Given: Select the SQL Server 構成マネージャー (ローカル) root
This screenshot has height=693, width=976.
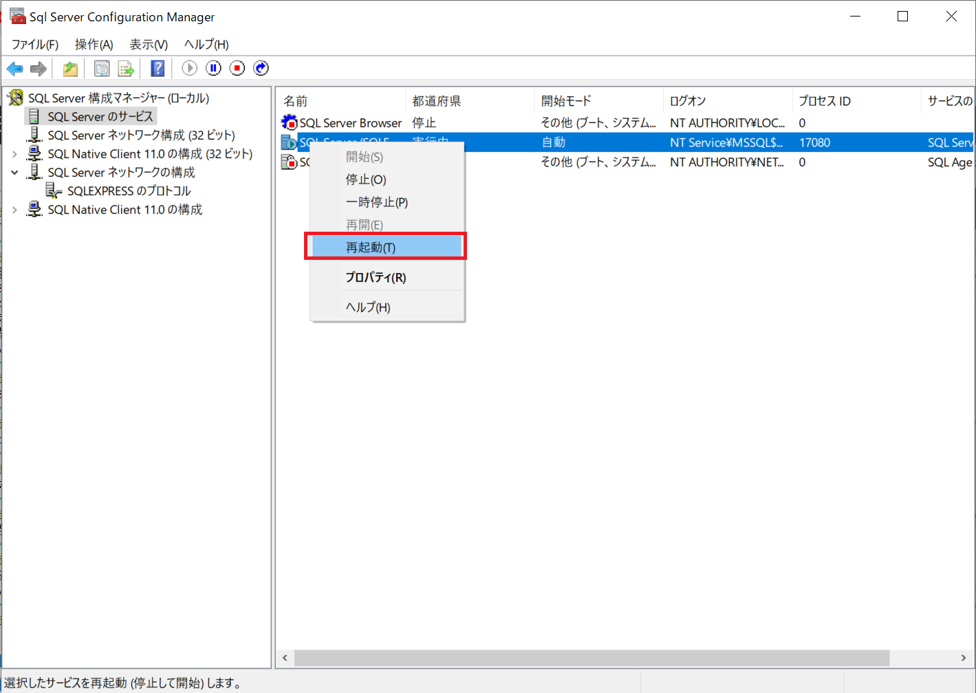Looking at the screenshot, I should [x=118, y=98].
